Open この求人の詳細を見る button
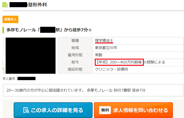The image size is (184, 118). [x=53, y=110]
